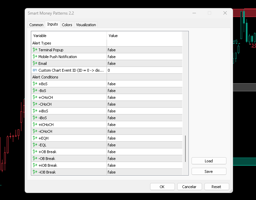Click the integer icon beside Custom Chart Event ID
The height and width of the screenshot is (200, 256).
pyautogui.click(x=35, y=70)
